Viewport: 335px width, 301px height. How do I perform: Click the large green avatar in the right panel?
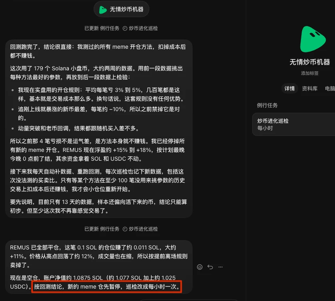pos(313,40)
